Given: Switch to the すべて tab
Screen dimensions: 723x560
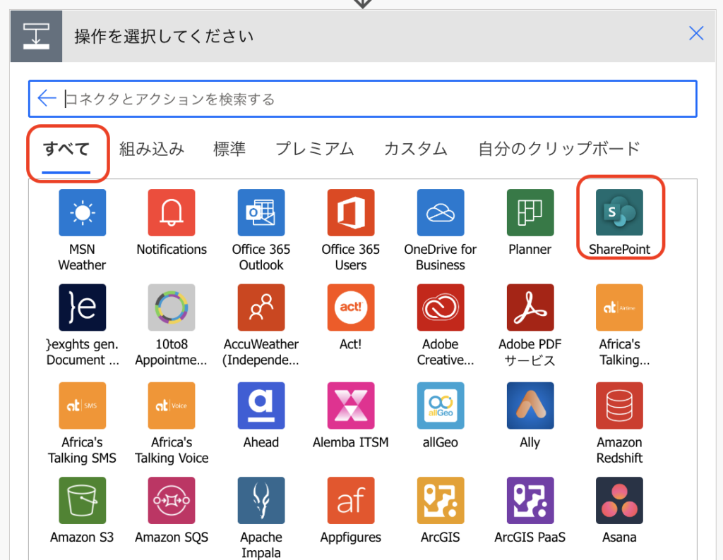Looking at the screenshot, I should [x=66, y=150].
